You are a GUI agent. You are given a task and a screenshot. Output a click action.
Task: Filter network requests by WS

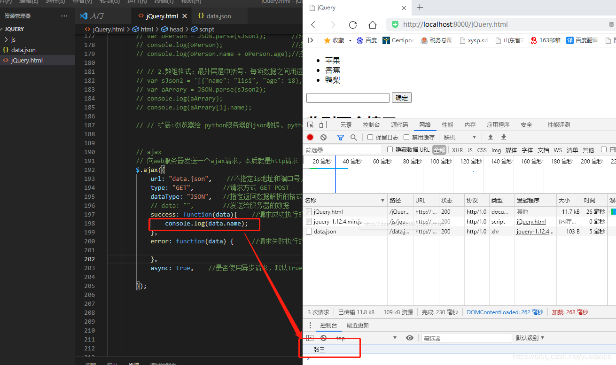tap(558, 150)
